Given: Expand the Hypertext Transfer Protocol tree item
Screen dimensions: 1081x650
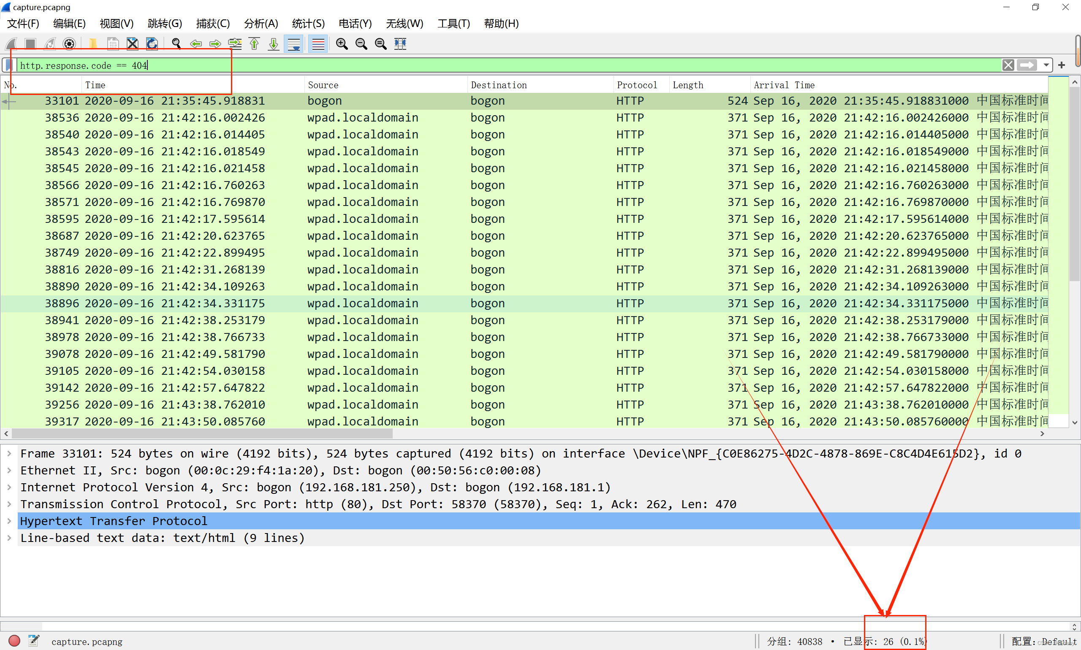Looking at the screenshot, I should [x=9, y=521].
